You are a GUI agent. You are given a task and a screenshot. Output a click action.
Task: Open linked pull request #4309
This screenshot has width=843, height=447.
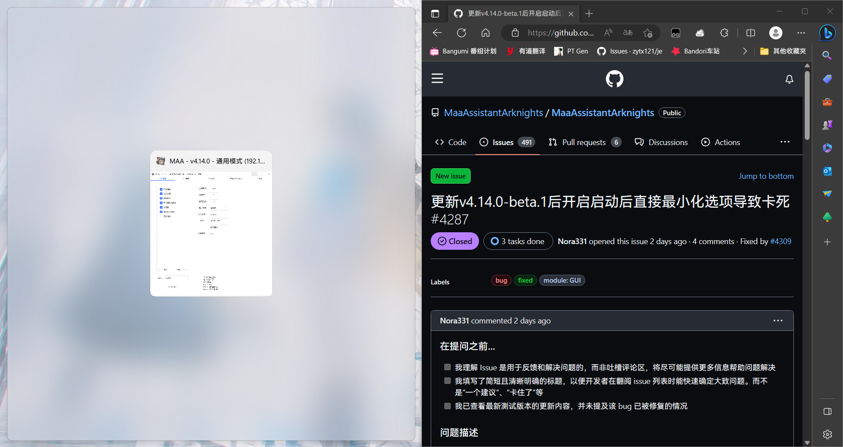(781, 241)
